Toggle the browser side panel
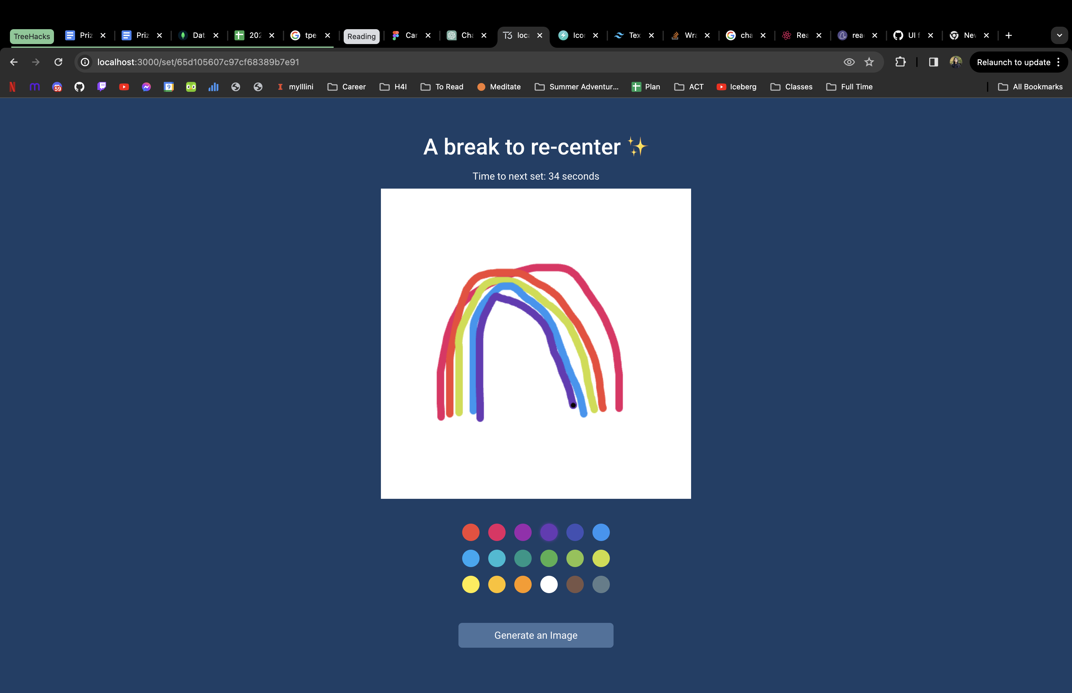The height and width of the screenshot is (693, 1072). click(x=933, y=62)
